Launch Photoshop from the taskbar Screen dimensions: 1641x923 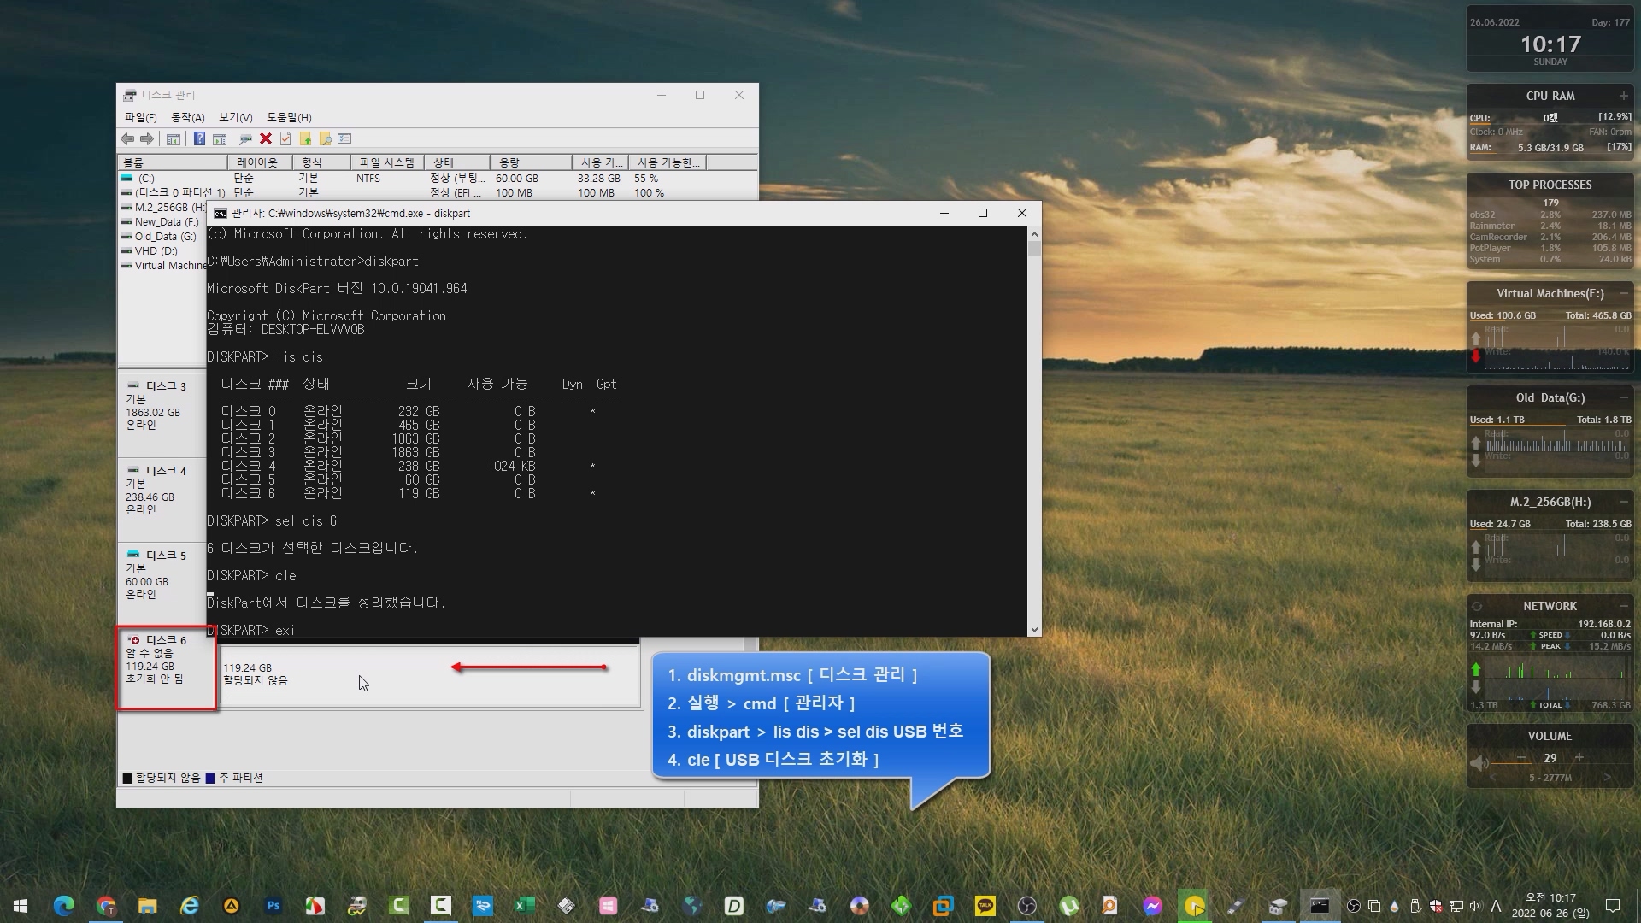point(273,906)
